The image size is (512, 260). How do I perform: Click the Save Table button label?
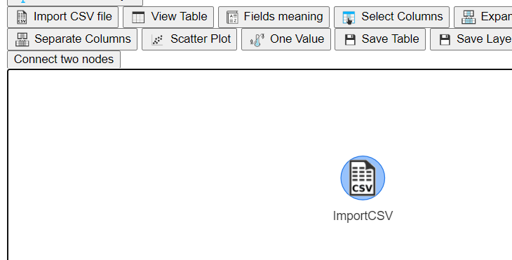pos(390,39)
